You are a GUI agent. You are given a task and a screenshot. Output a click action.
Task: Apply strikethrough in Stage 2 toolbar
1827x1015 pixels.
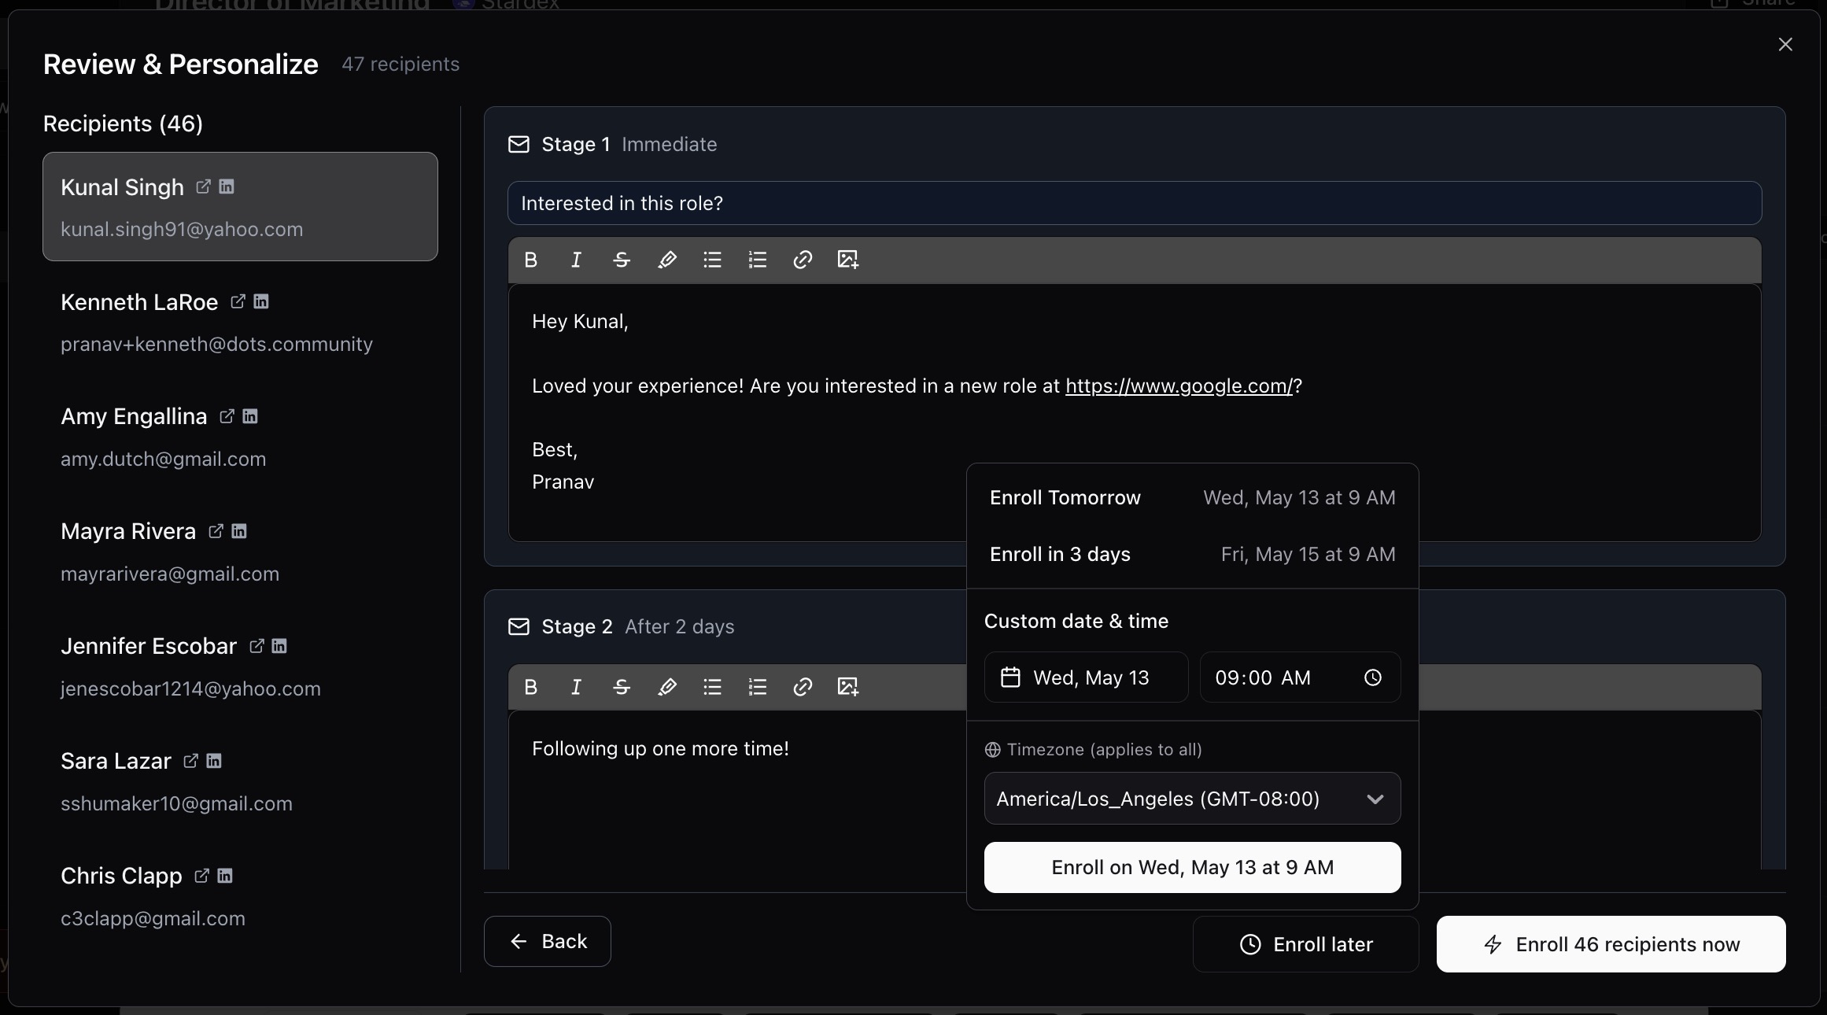coord(622,687)
